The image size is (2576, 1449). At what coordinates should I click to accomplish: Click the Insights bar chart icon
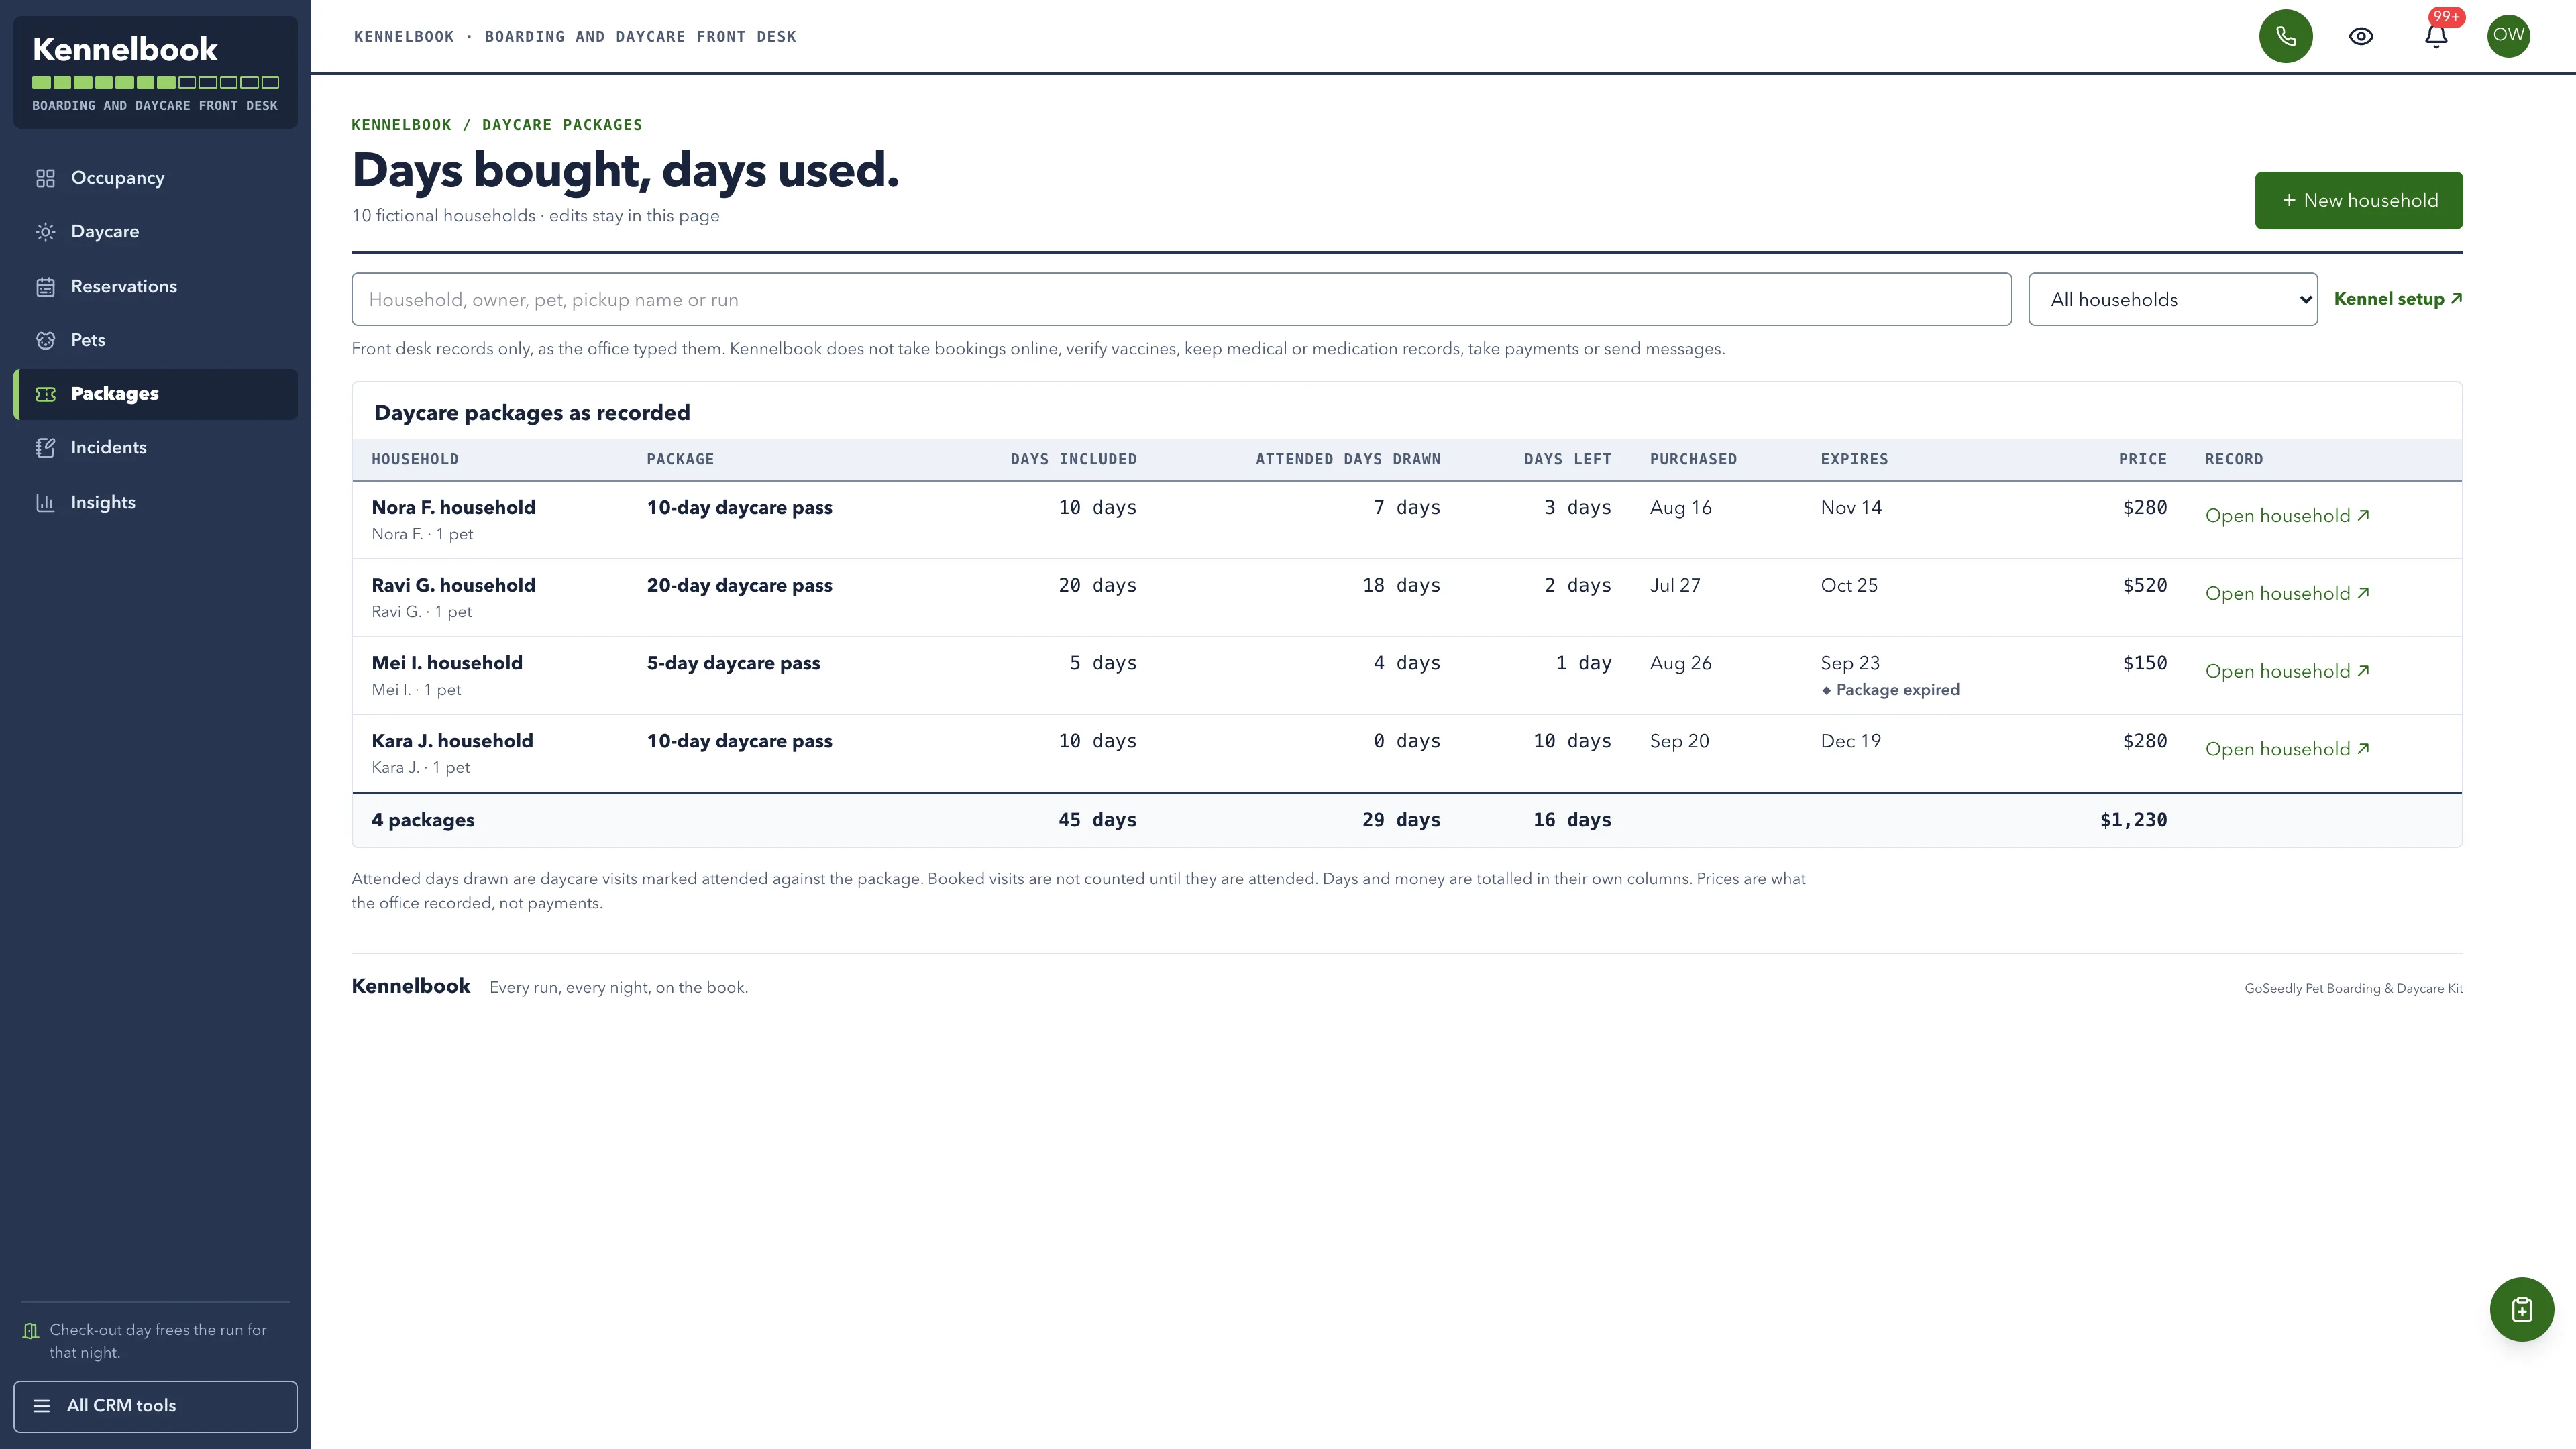(x=45, y=503)
